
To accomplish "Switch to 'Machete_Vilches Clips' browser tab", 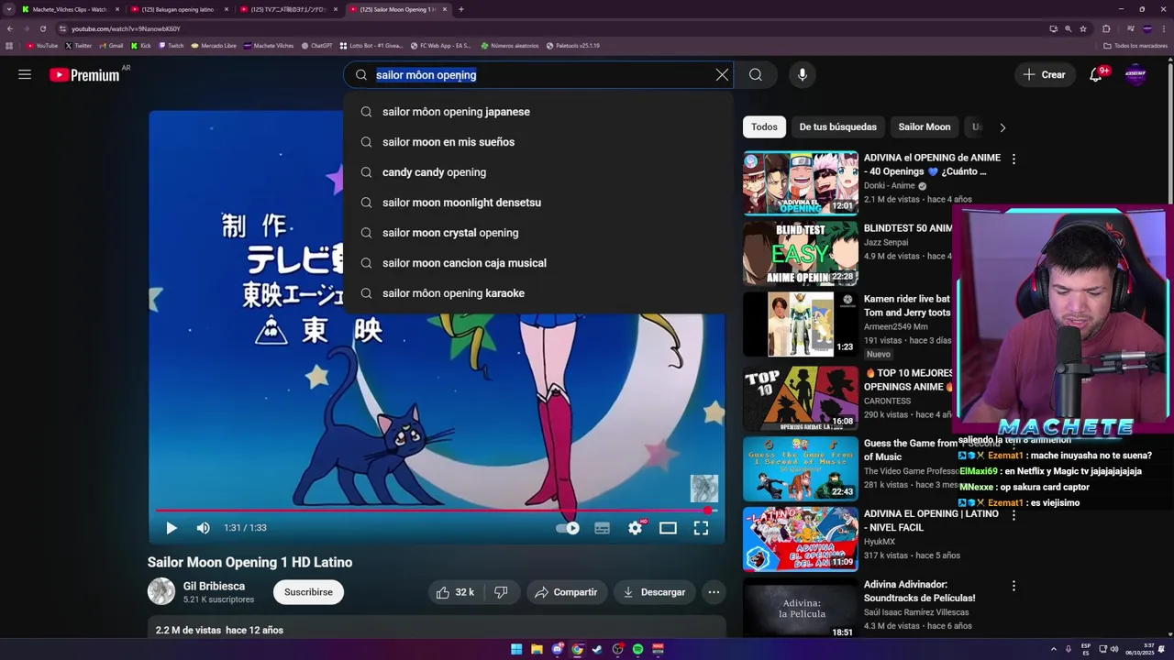I will tap(71, 9).
